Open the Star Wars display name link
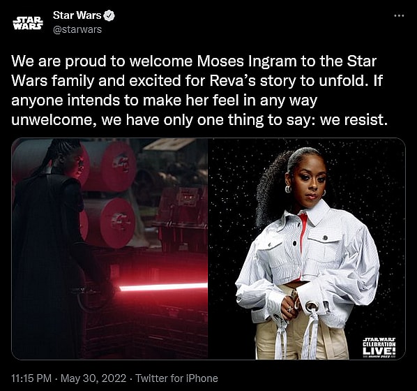Viewport: 417px width, 391px height. [x=77, y=15]
